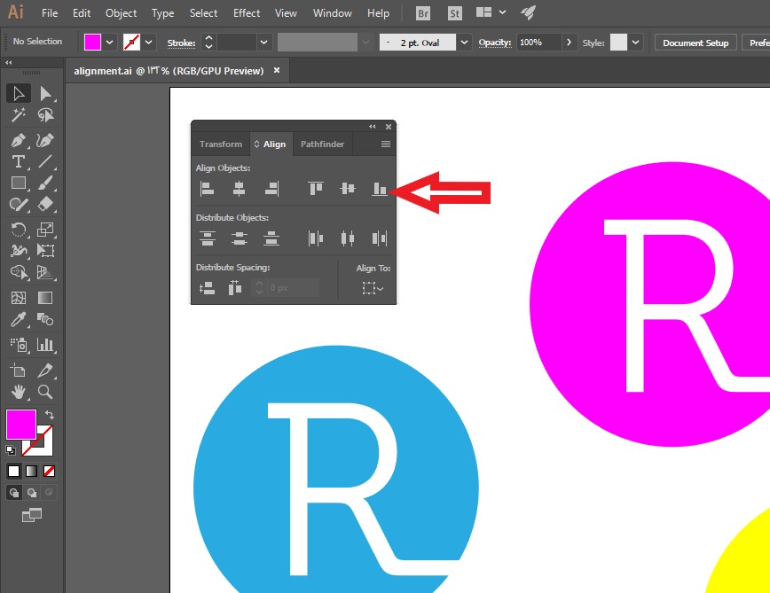
Task: Click Vertical Distribute Space icon
Action: (x=207, y=288)
